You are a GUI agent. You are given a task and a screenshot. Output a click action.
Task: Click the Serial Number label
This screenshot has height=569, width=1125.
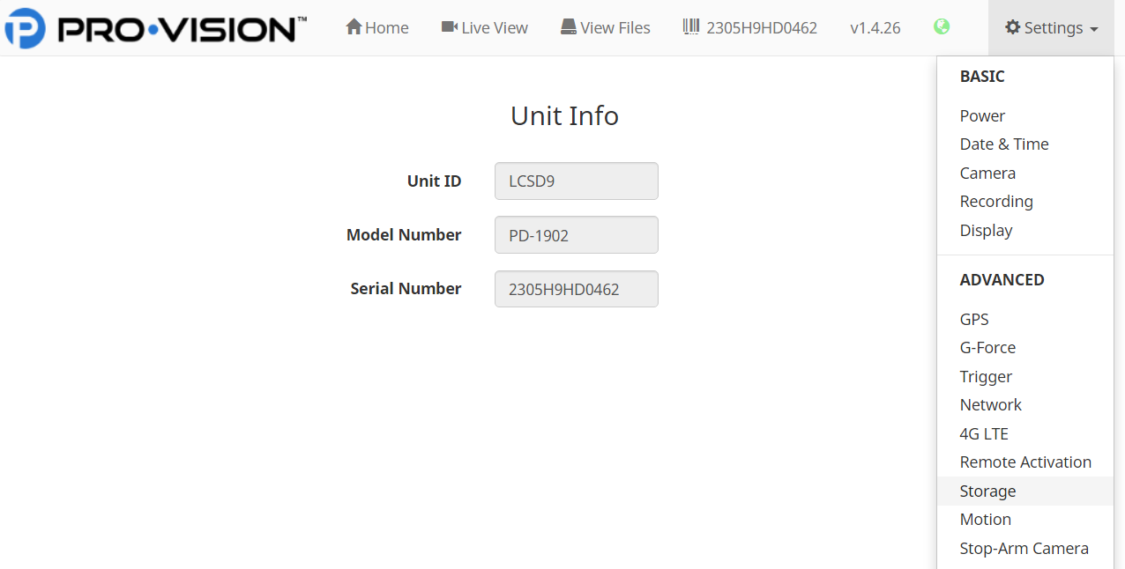tap(406, 289)
